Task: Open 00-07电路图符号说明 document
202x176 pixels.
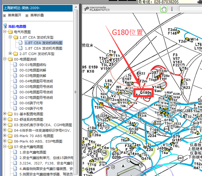Action: pyautogui.click(x=36, y=98)
